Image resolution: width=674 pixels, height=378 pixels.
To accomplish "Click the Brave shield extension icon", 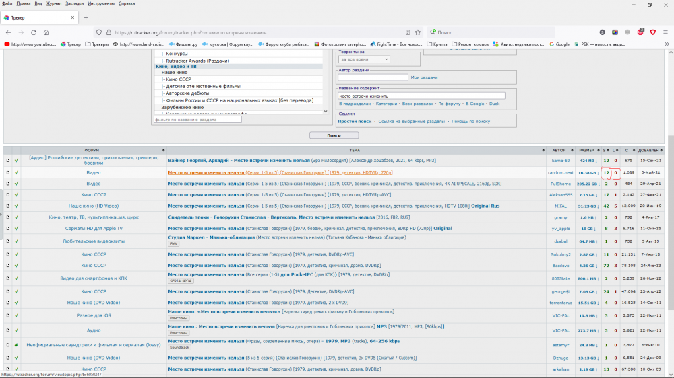I will point(652,32).
